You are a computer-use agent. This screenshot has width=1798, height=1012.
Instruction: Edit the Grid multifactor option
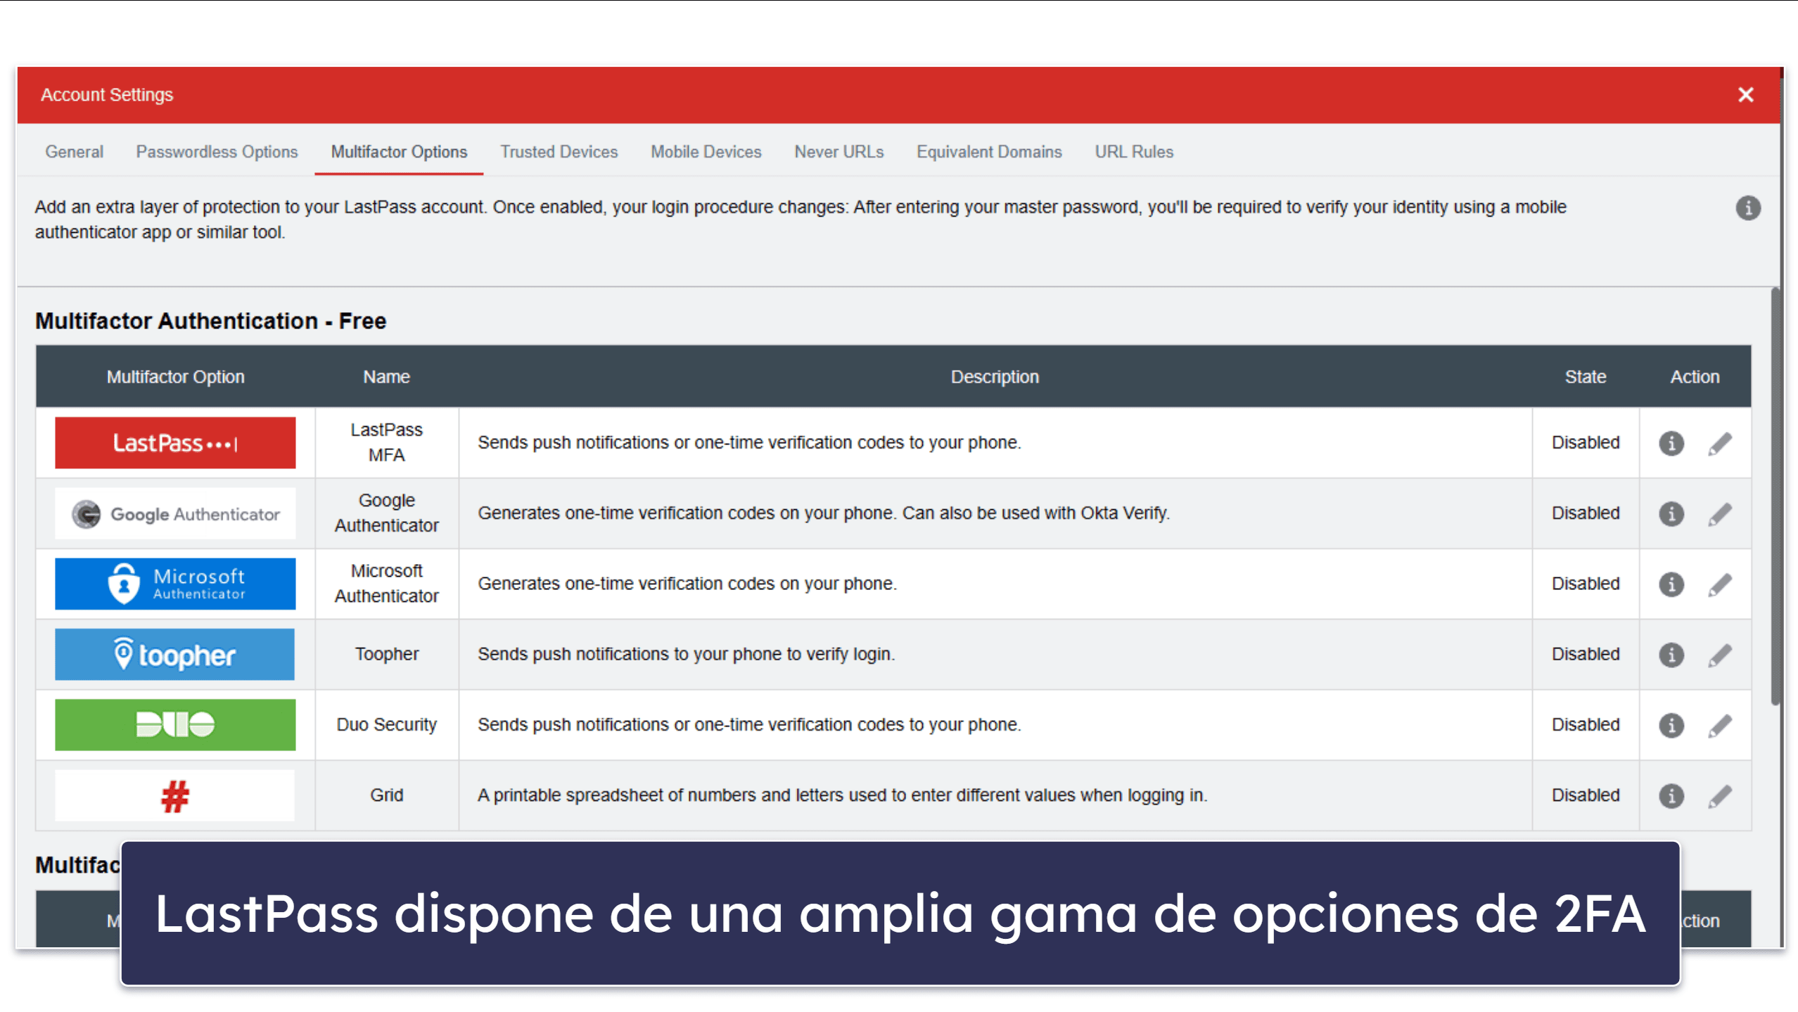[1719, 795]
